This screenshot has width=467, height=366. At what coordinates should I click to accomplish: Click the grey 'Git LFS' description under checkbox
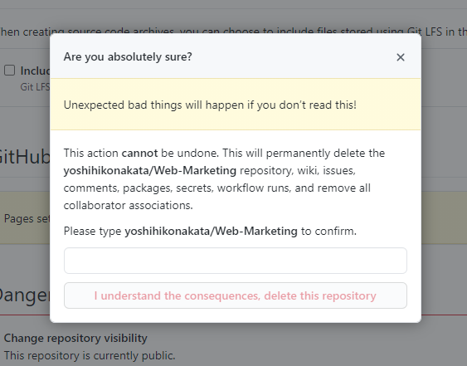pyautogui.click(x=35, y=87)
